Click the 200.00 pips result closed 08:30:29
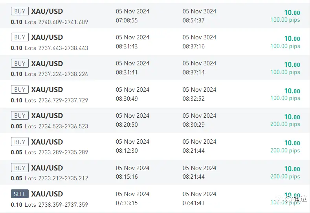The image size is (310, 213). (x=285, y=124)
